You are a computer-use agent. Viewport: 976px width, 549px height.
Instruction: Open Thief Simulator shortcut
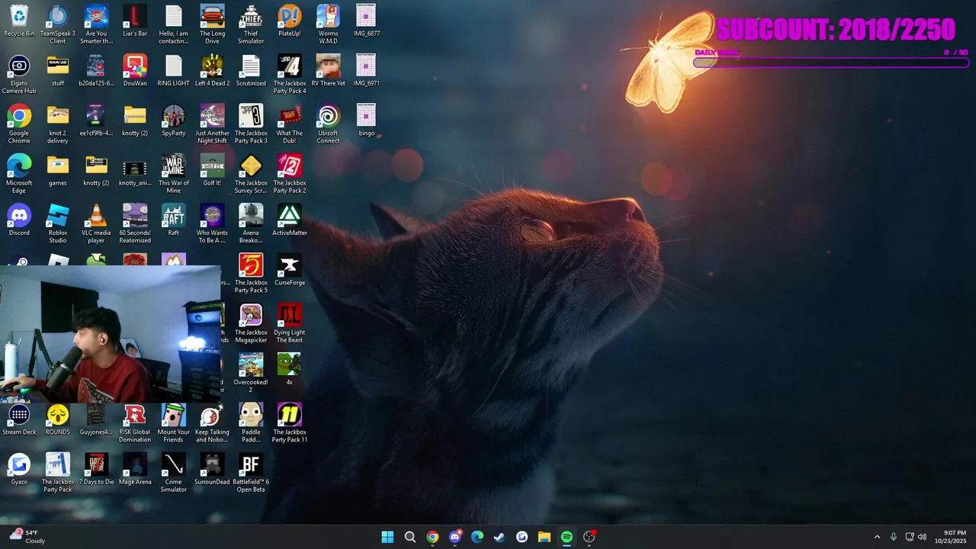[x=251, y=24]
